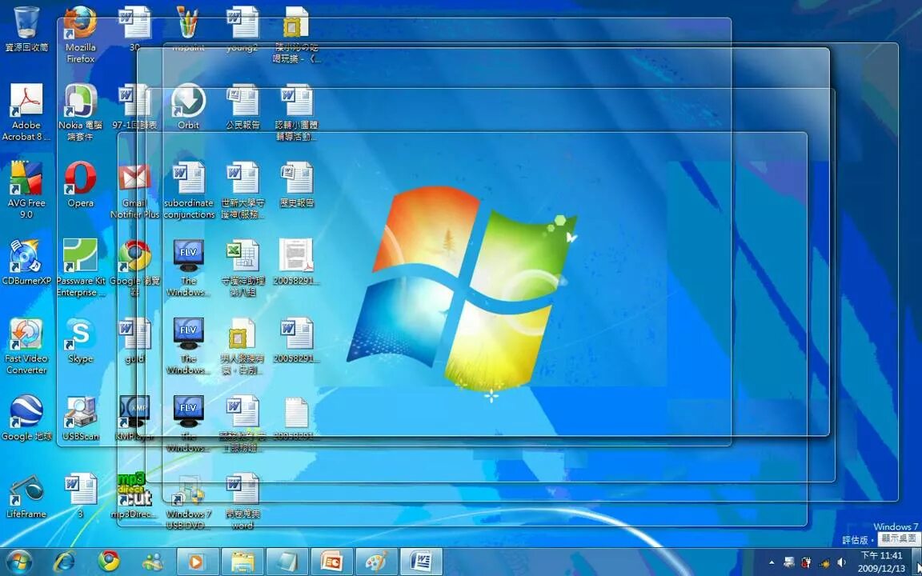This screenshot has height=576, width=922.
Task: Select the young2 Word document
Action: tap(243, 29)
